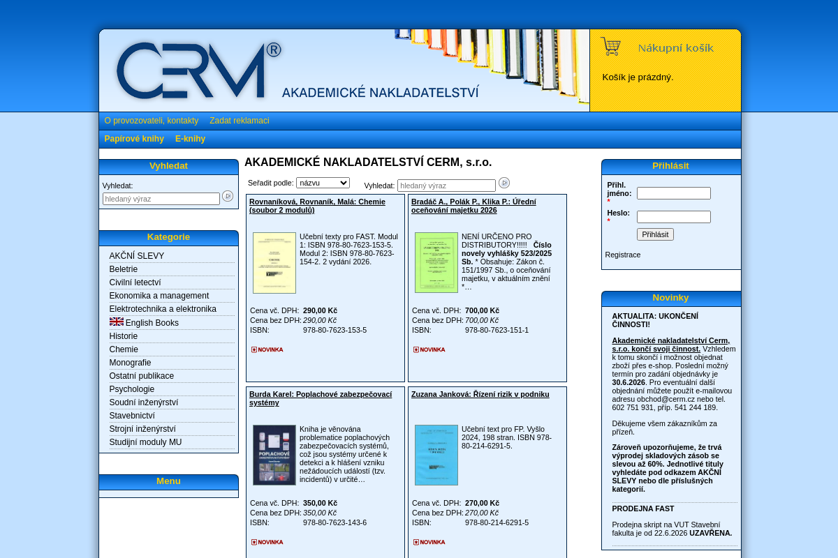Image resolution: width=838 pixels, height=558 pixels.
Task: Click 'Košík je prázdný.' text
Action: click(x=638, y=77)
